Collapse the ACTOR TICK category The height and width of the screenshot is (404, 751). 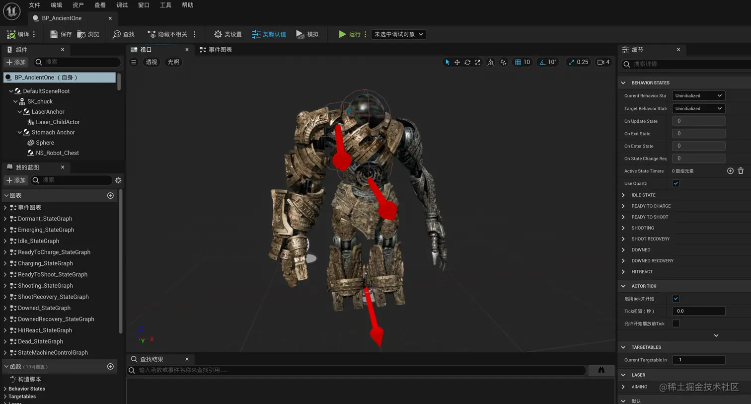623,286
